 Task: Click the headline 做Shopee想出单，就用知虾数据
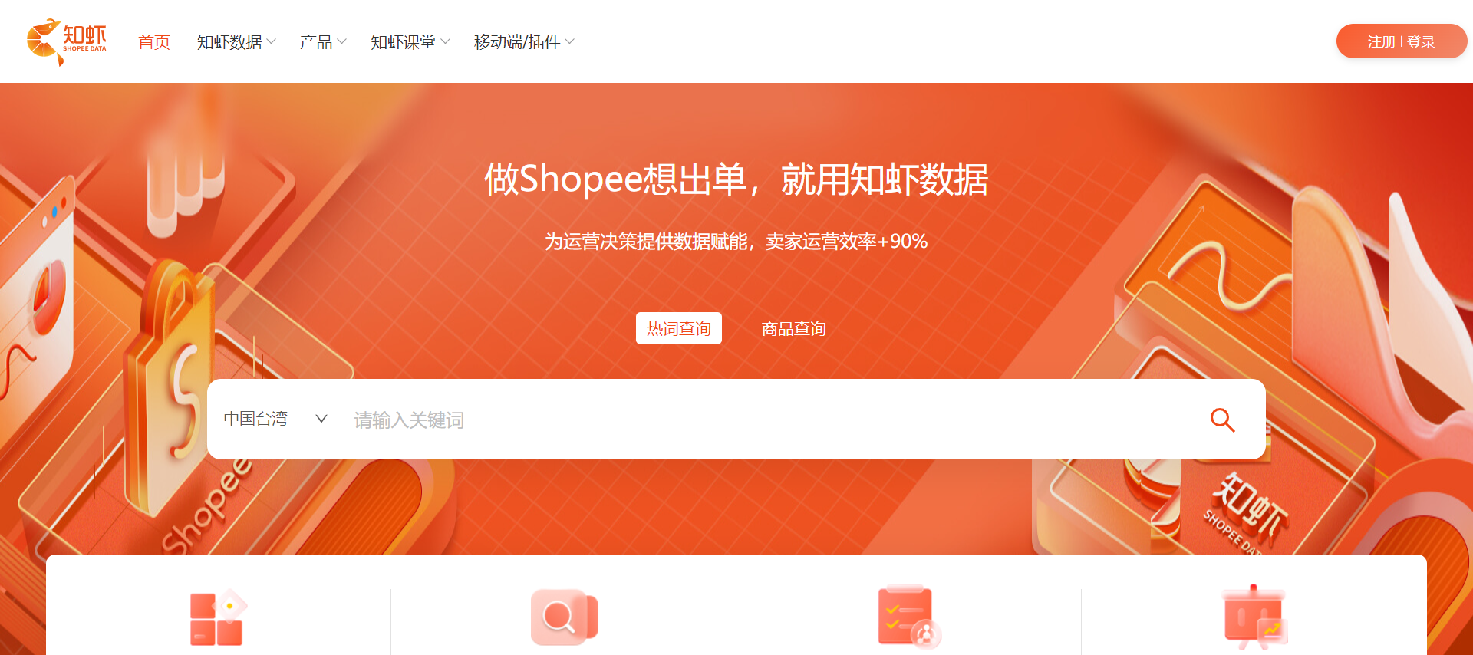click(736, 179)
